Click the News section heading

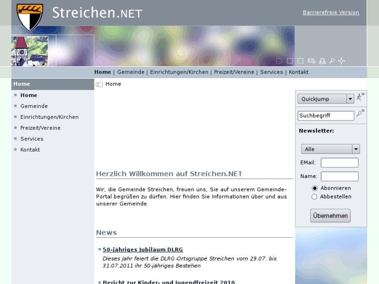(106, 232)
